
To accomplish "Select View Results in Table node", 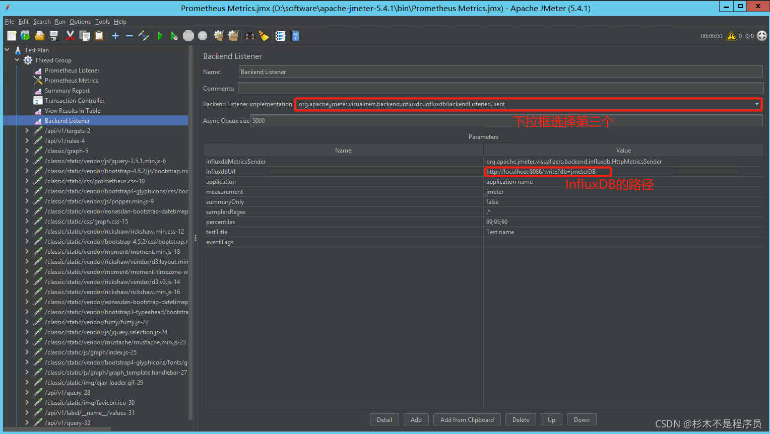I will (72, 111).
